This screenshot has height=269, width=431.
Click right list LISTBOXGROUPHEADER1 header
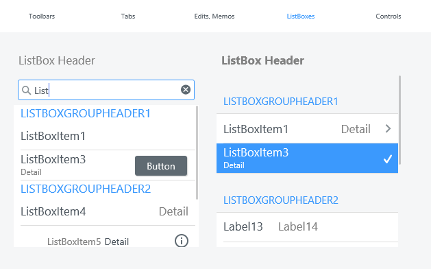pyautogui.click(x=281, y=102)
